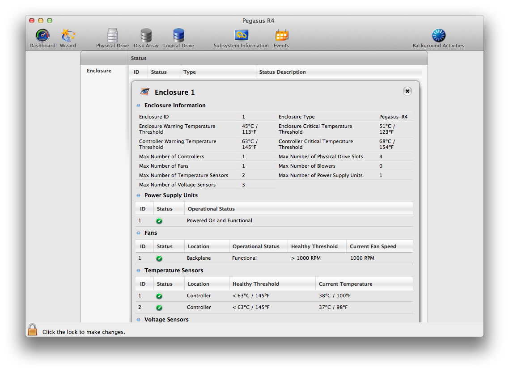Expand the Voltage Sensors section

point(139,320)
